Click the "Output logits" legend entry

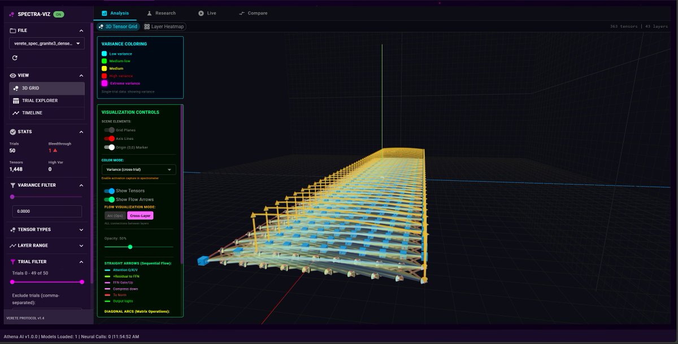point(123,301)
